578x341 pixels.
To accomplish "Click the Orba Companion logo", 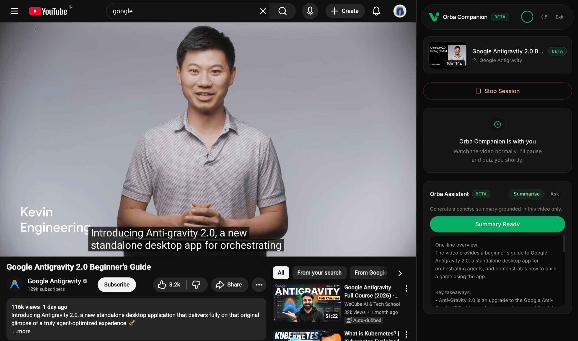I will click(434, 17).
